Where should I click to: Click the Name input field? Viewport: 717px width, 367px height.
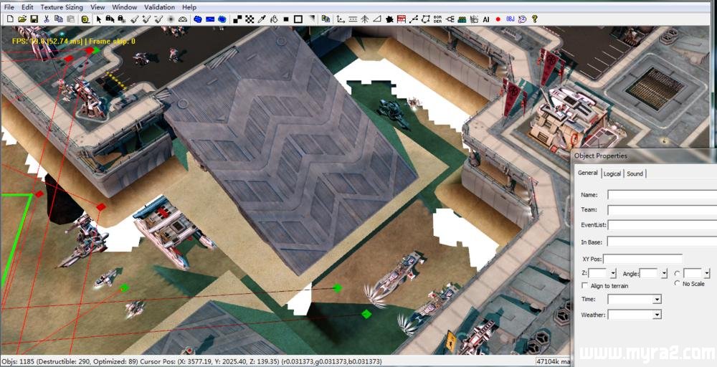(x=661, y=194)
